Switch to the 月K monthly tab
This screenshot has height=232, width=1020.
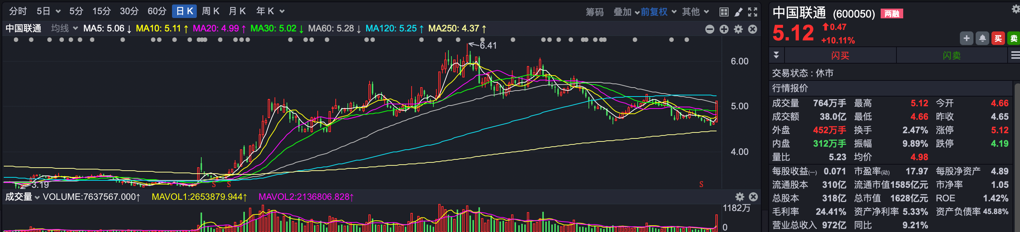click(237, 11)
